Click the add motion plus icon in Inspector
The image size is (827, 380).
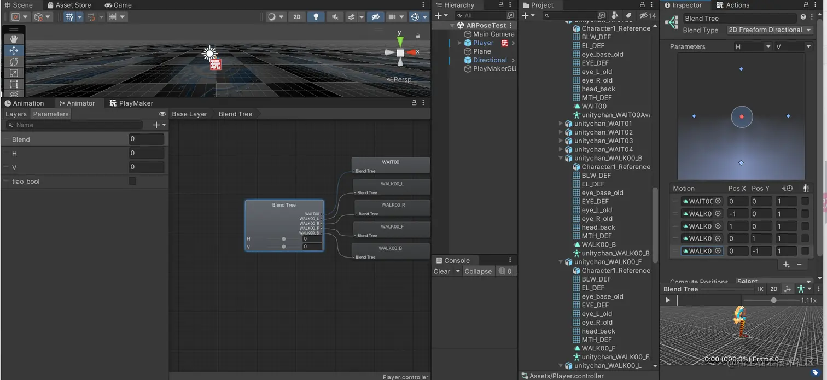(786, 265)
